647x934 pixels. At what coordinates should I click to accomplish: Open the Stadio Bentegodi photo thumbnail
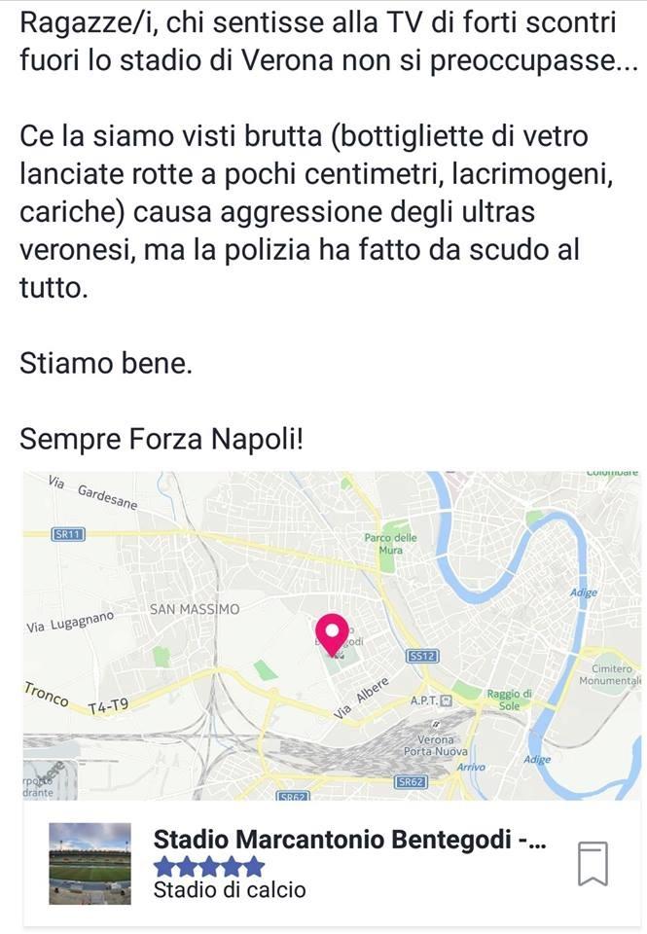pos(90,864)
